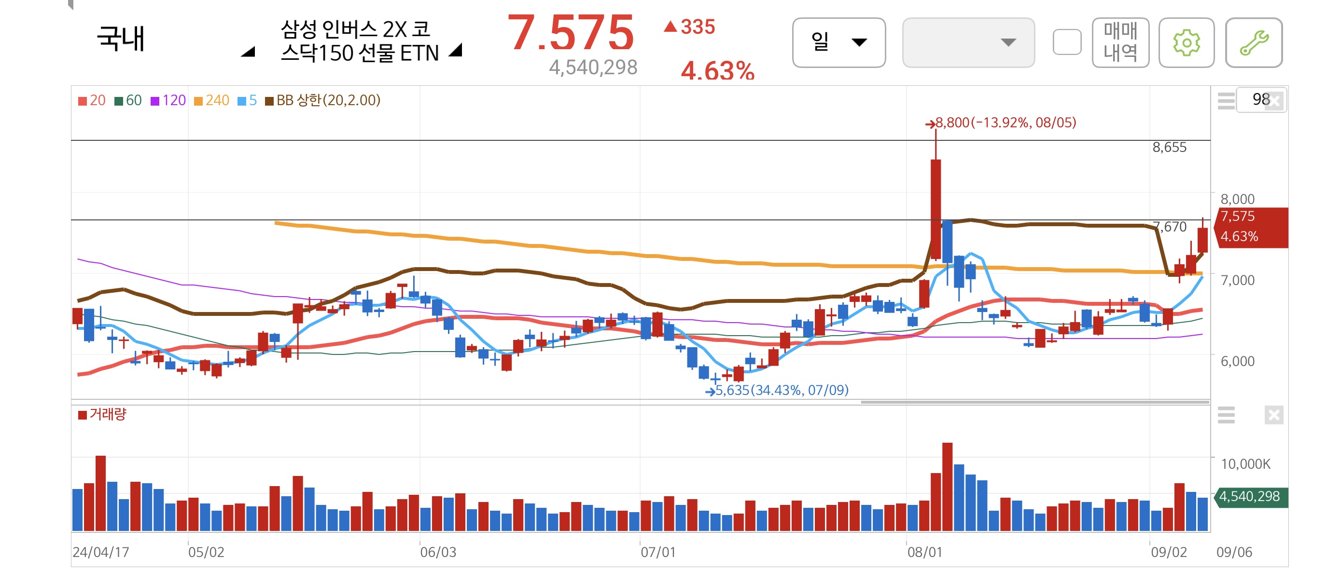Click the 8,655 horizontal line label
Screen dimensions: 1341x584
tap(1169, 148)
